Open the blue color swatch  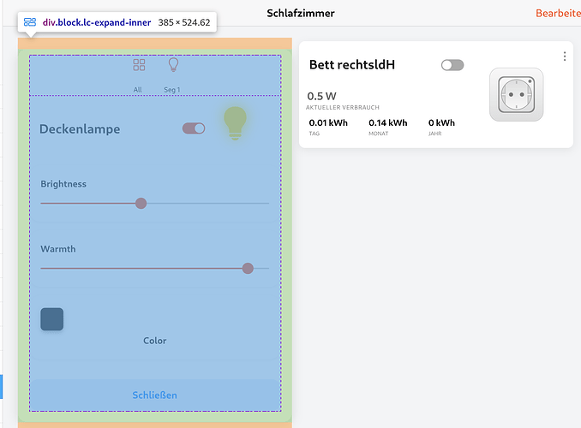coord(52,319)
